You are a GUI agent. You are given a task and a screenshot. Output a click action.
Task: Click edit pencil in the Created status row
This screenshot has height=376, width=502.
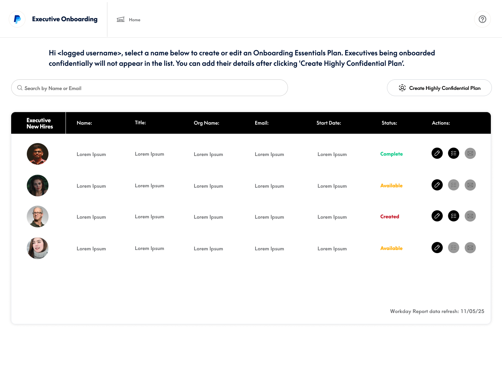coord(437,216)
